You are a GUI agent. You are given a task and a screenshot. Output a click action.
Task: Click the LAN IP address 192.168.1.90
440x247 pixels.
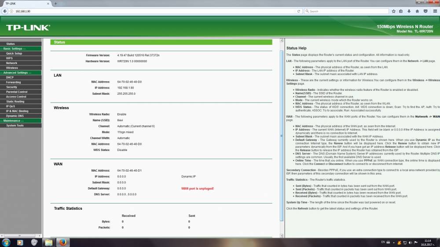click(125, 88)
